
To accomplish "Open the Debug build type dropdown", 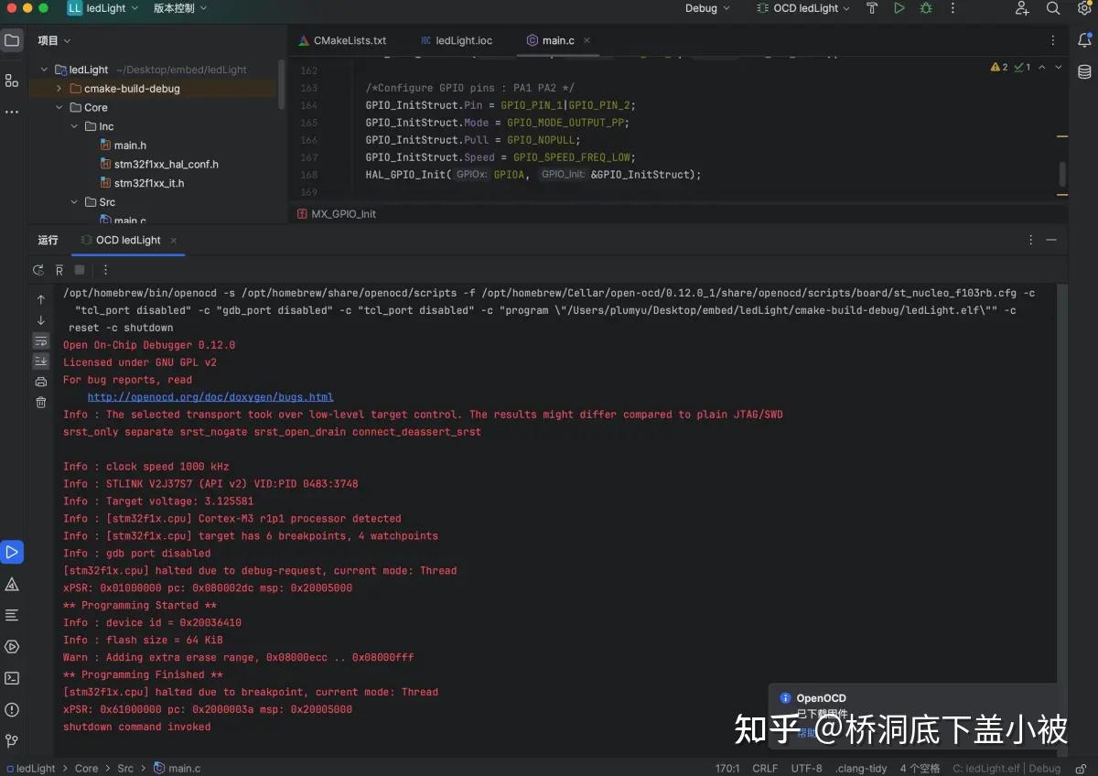I will coord(705,8).
